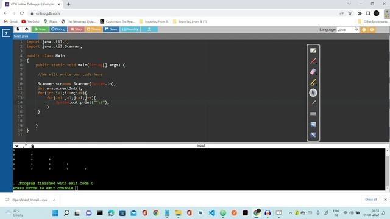Select the laser pointer tool in the floating toolbar
Image resolution: width=390 pixels, height=219 pixels.
pos(313,103)
